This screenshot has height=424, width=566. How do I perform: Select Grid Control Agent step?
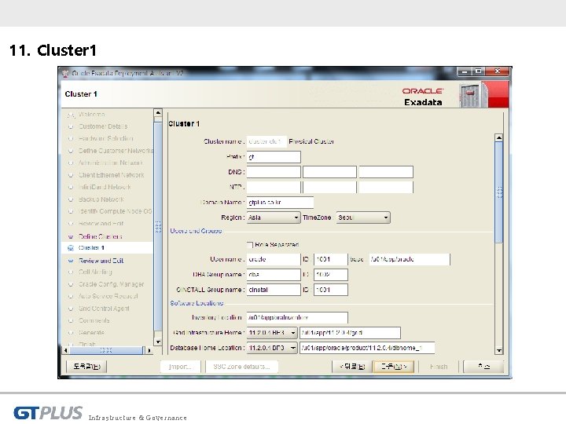click(x=104, y=309)
